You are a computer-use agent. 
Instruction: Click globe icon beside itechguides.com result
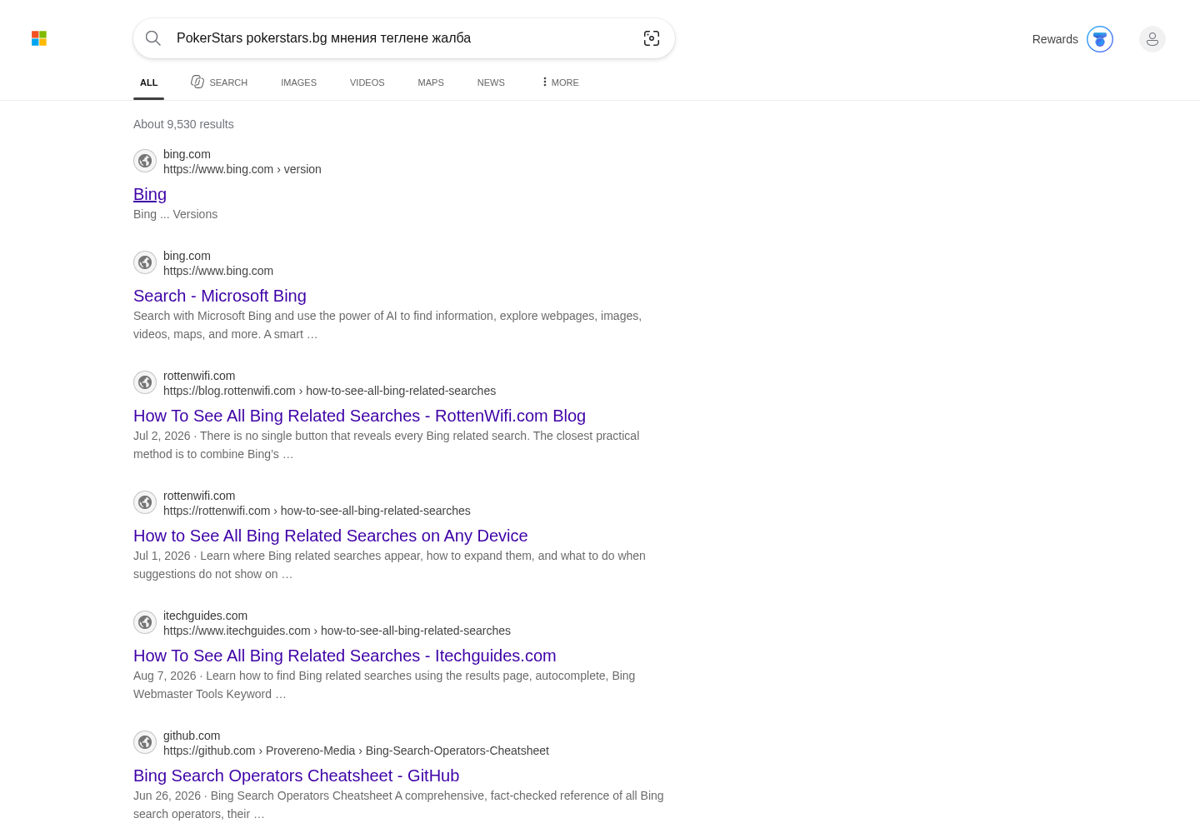(x=145, y=622)
